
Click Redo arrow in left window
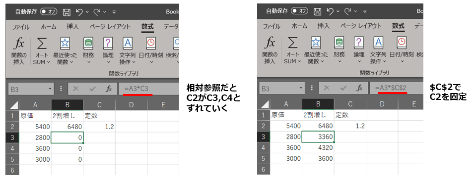click(x=97, y=12)
